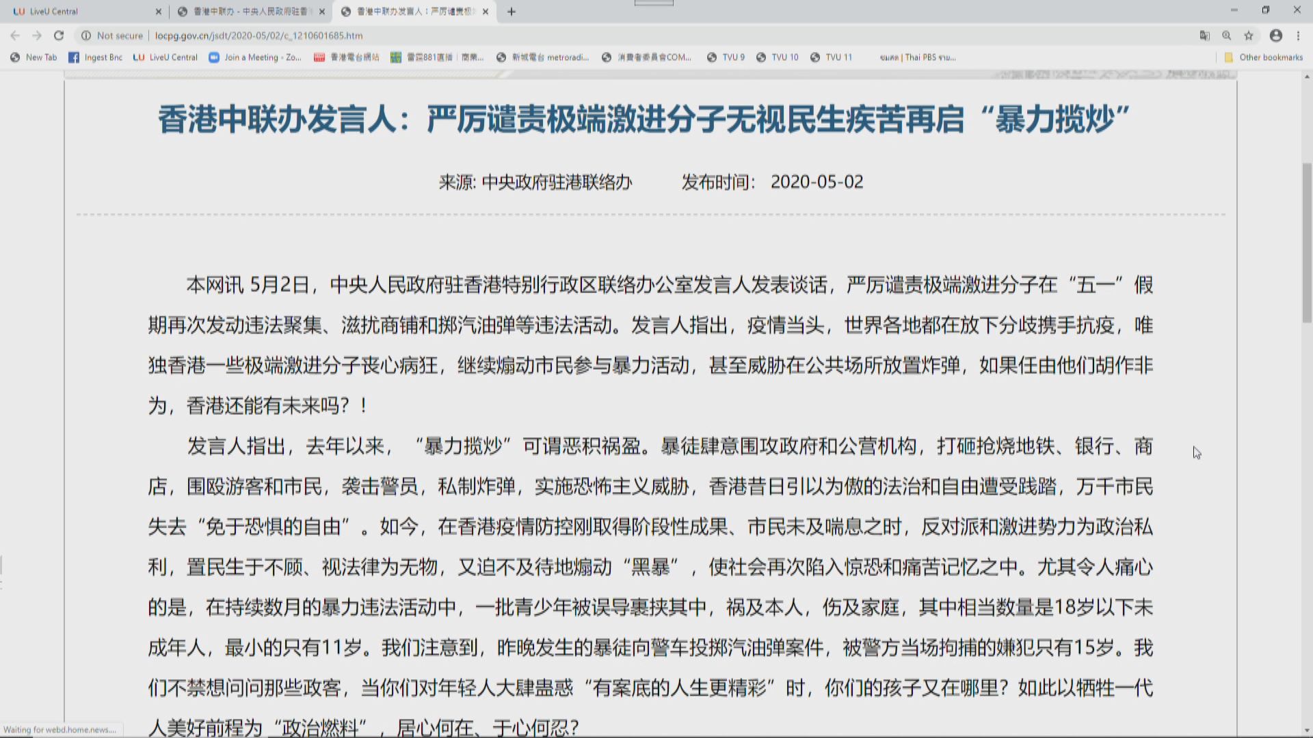Open the TVU 9 bookmark
This screenshot has width=1313, height=738.
(727, 57)
